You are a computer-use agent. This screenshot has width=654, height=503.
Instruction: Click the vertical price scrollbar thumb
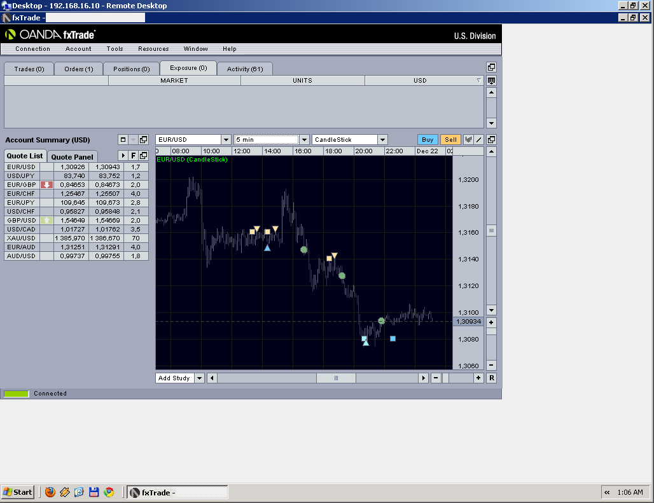491,230
